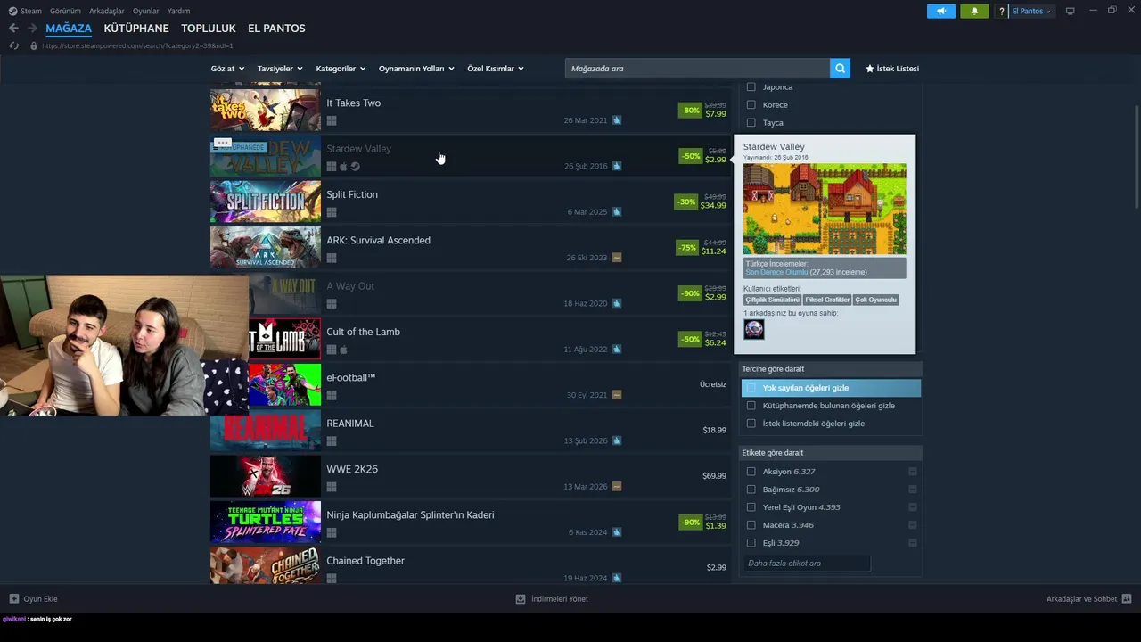Click the downloads icon beside İndirmeleri Yönet
1141x642 pixels.
click(x=521, y=599)
